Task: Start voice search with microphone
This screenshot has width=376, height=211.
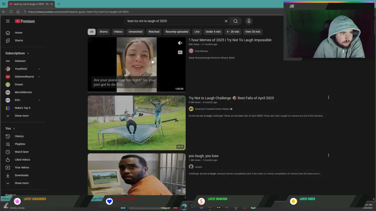Action: coord(249,21)
